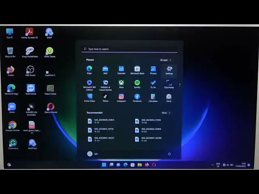259x194 pixels.
Task: Open the Xbox app
Action: tap(121, 84)
